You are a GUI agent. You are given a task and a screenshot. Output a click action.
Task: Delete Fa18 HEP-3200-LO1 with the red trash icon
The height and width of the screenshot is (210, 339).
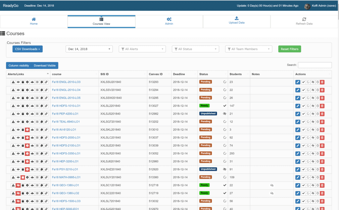click(x=322, y=161)
